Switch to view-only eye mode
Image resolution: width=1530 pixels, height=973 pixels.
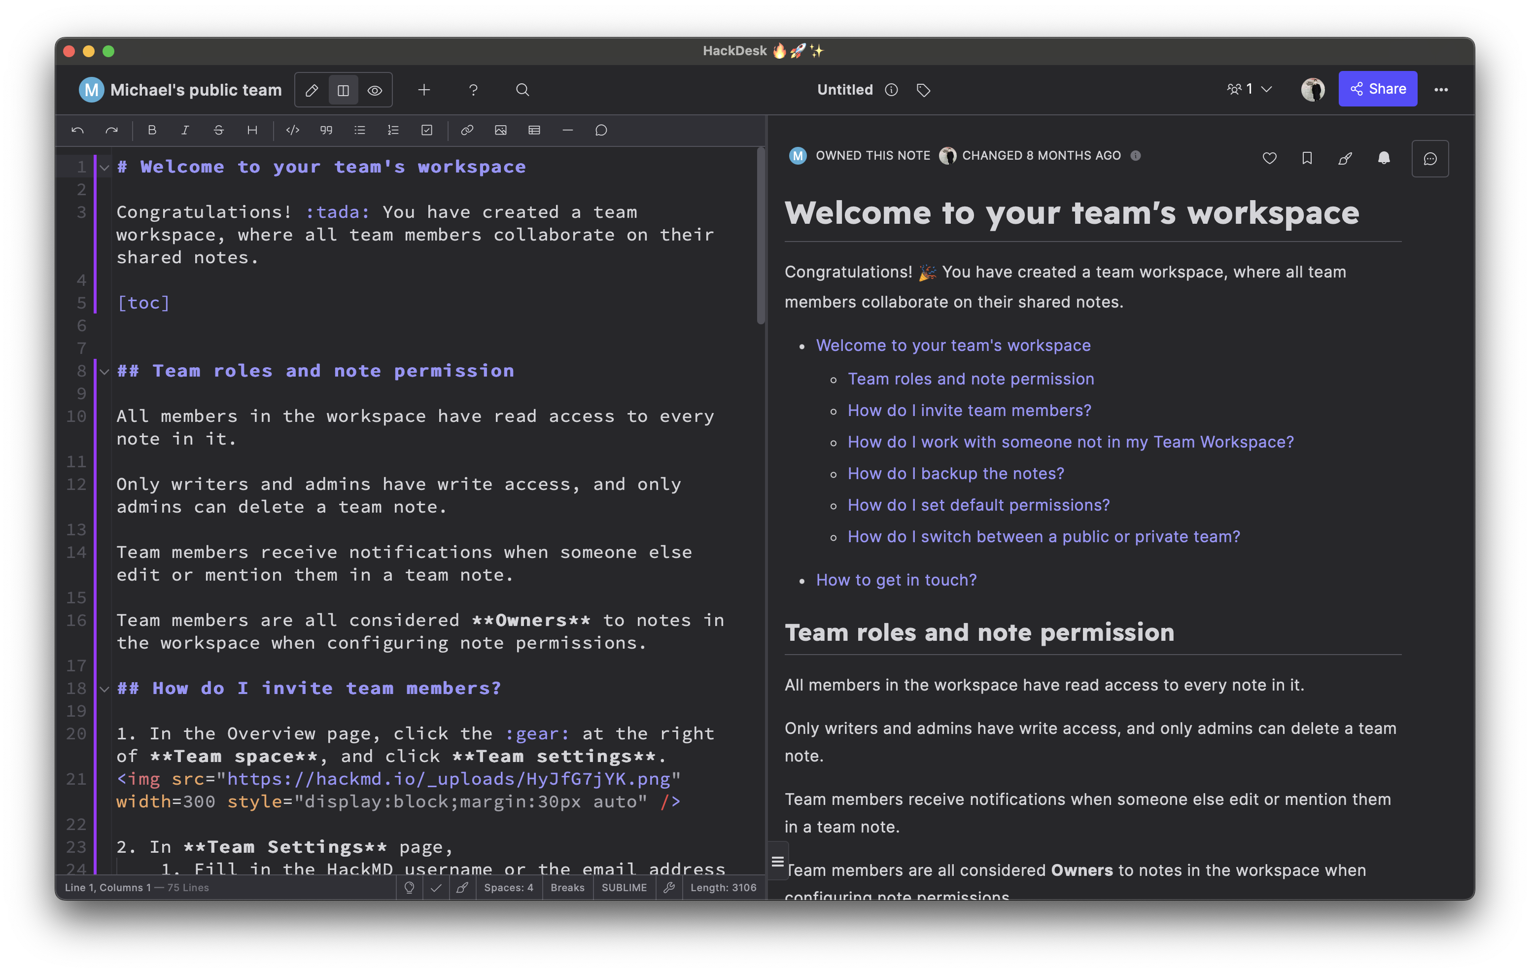point(375,90)
